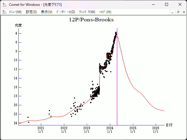Open the 表示(V) view menu
Viewport: 187px width, 140px height.
(x=46, y=12)
